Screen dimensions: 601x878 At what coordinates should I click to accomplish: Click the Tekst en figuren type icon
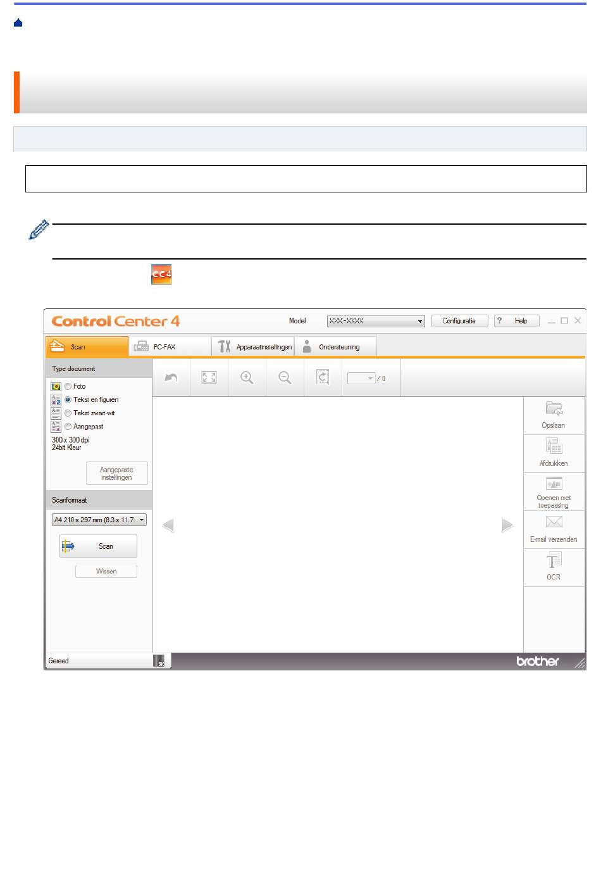(x=56, y=399)
